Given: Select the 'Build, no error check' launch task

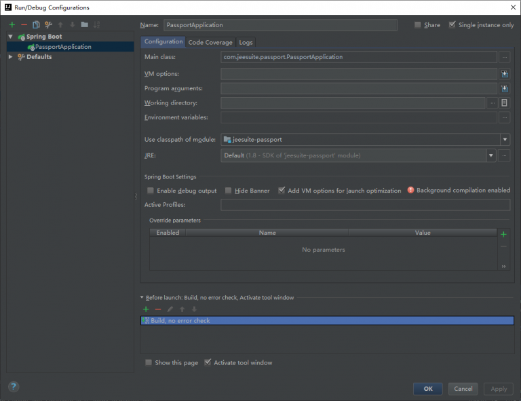Looking at the screenshot, I should (327, 321).
